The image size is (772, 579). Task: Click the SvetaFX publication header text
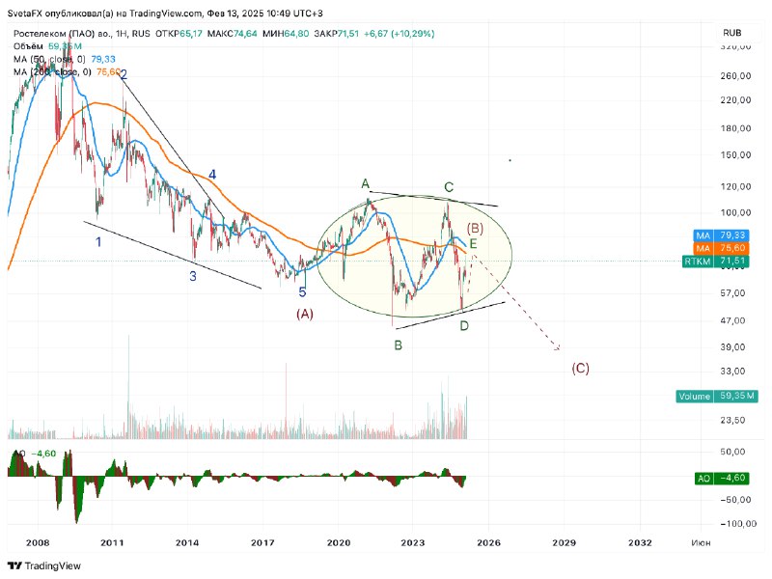point(165,14)
